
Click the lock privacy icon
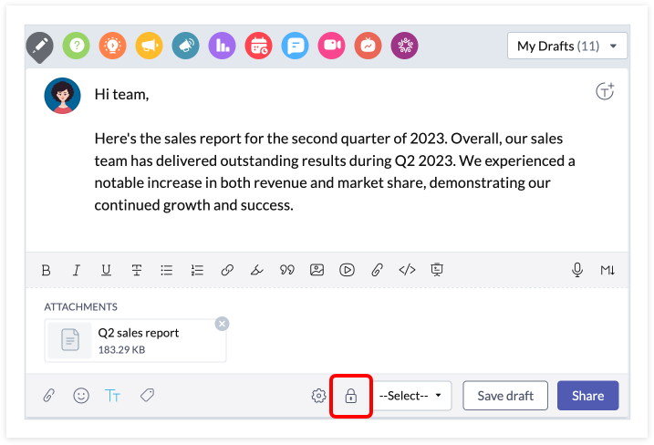click(x=351, y=396)
